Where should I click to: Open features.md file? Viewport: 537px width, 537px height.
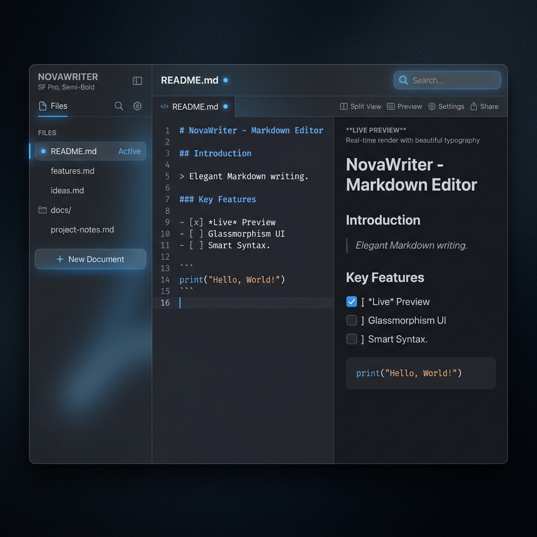click(72, 170)
